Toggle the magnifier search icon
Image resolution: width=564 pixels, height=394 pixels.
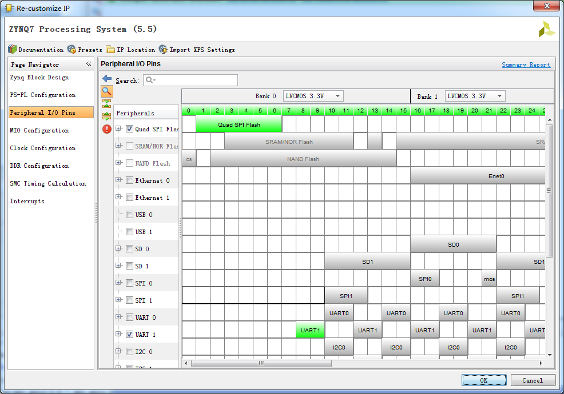coord(106,91)
